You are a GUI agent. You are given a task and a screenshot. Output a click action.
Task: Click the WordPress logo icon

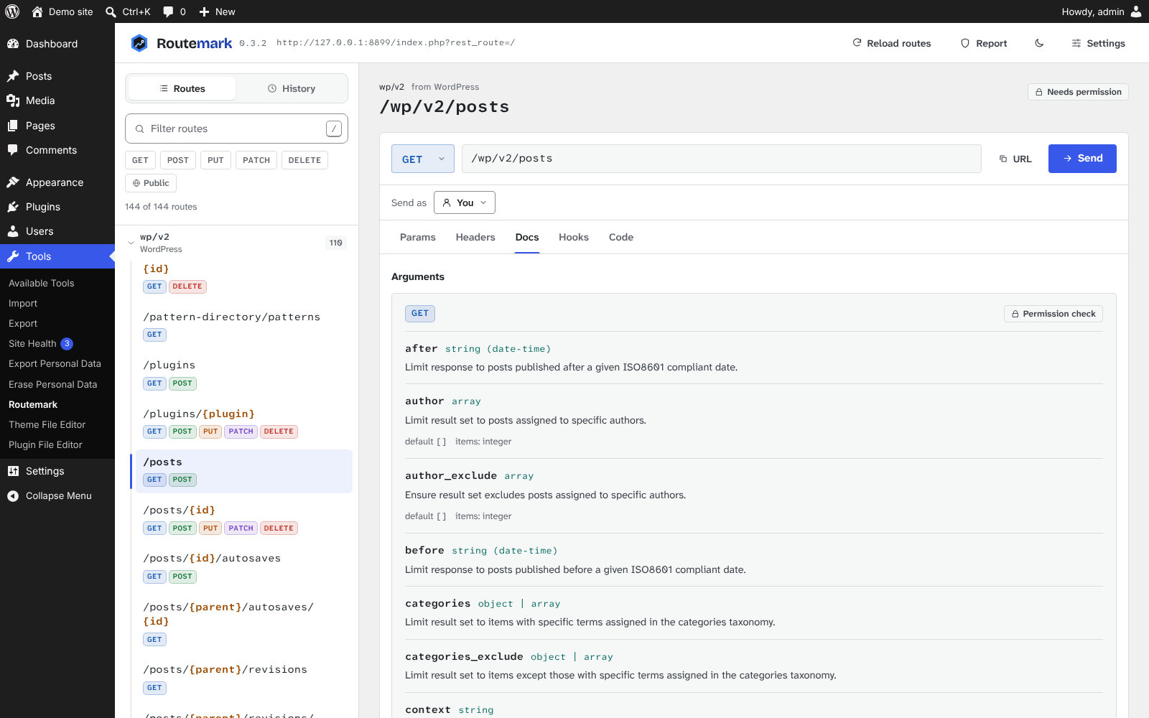[12, 11]
